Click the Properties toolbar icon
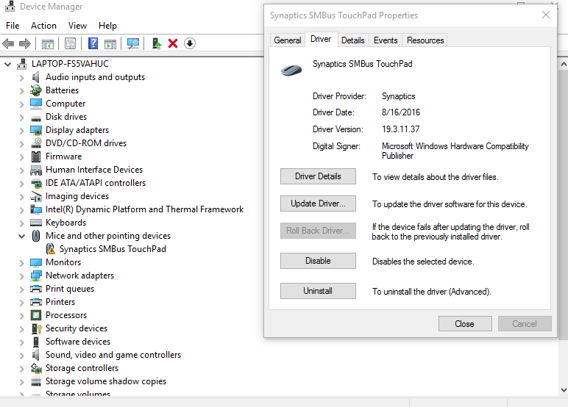Image resolution: width=568 pixels, height=407 pixels. click(x=71, y=44)
